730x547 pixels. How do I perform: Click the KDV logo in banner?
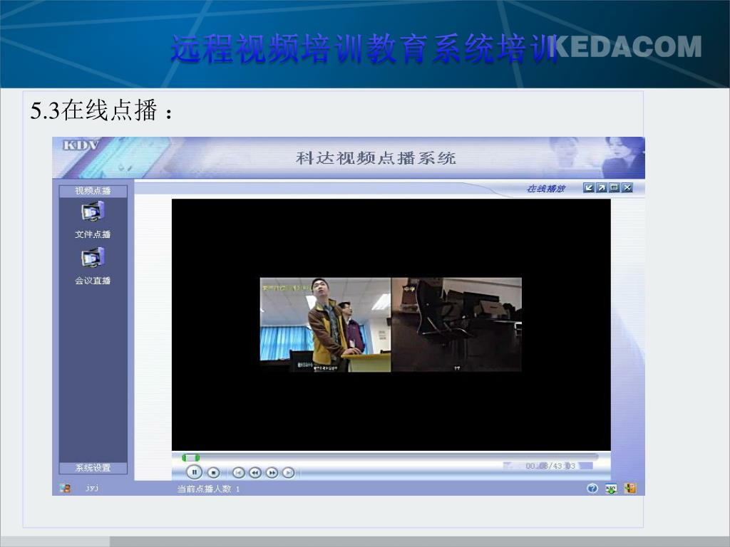[x=81, y=145]
